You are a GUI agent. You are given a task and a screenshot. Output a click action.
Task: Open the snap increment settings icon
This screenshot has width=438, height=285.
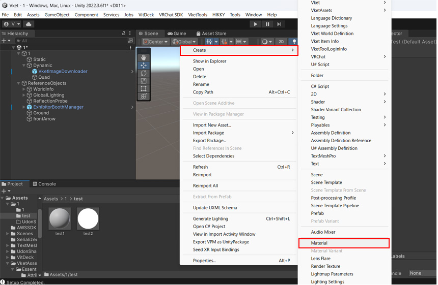239,42
